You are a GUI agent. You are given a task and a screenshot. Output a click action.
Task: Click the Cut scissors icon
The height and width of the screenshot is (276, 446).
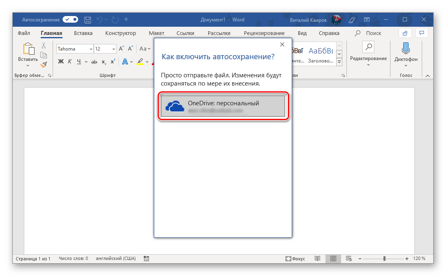tap(44, 46)
